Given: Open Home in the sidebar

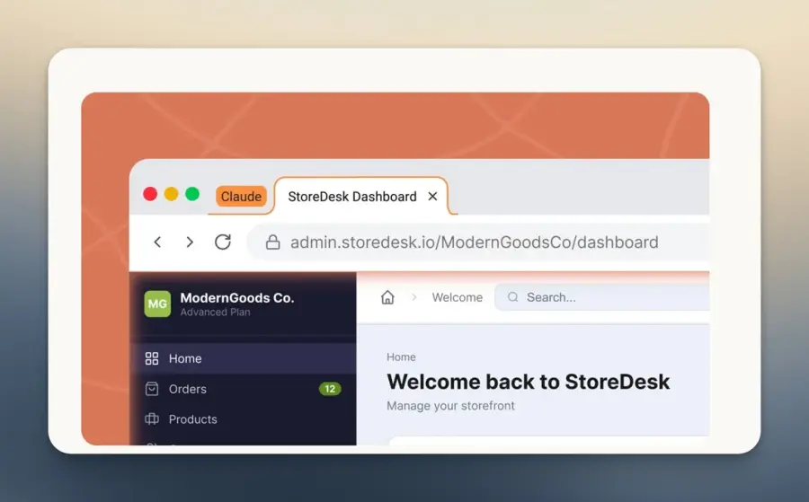Looking at the screenshot, I should (243, 358).
